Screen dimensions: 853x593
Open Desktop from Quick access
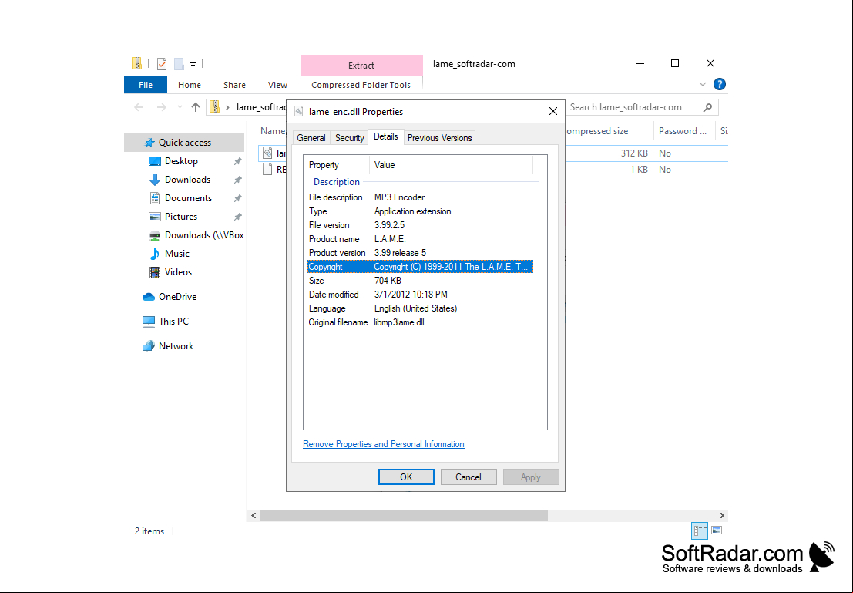tap(181, 161)
